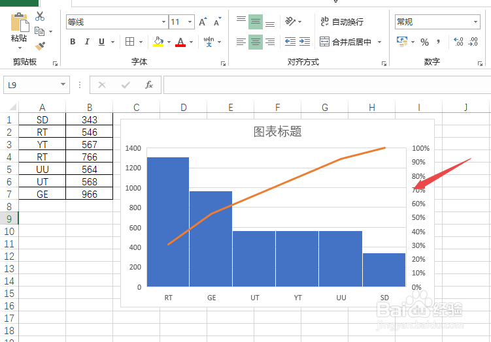Click the text orientation icon
Screen dimensions: 491x342
pos(290,22)
